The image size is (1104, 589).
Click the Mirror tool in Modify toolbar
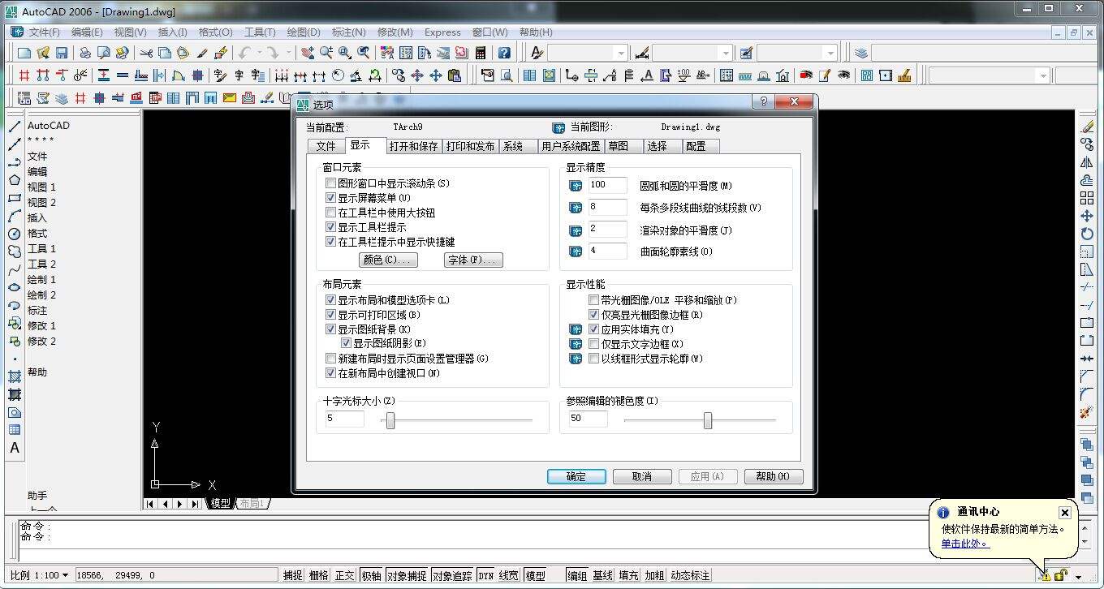(x=1087, y=162)
